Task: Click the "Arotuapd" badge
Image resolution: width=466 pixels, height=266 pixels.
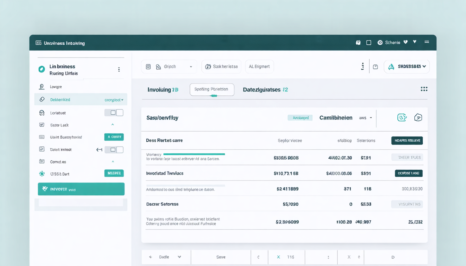Action: pyautogui.click(x=300, y=118)
